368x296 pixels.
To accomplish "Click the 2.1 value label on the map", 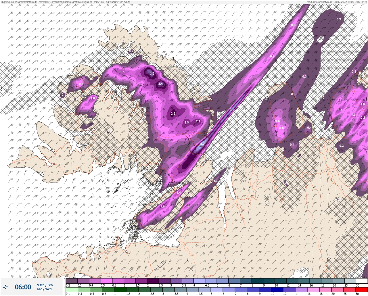I will tap(198, 122).
